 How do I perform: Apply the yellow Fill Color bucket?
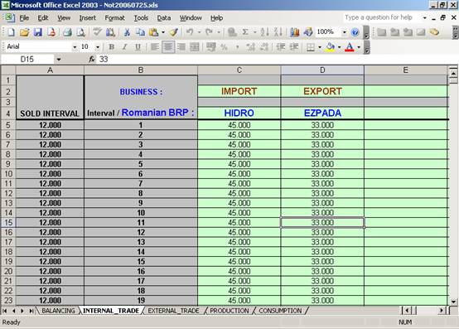point(331,47)
